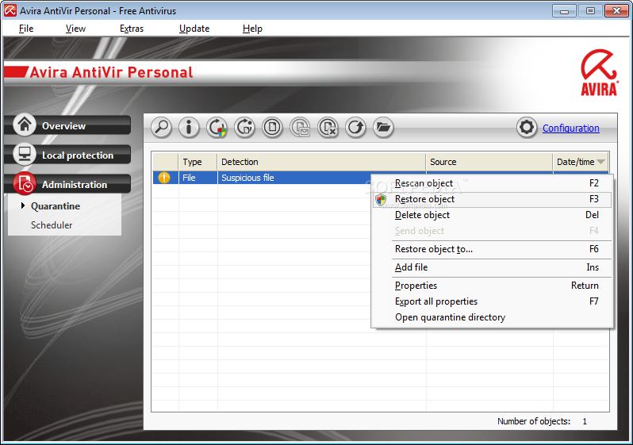633x445 pixels.
Task: Open the File menu
Action: click(26, 29)
